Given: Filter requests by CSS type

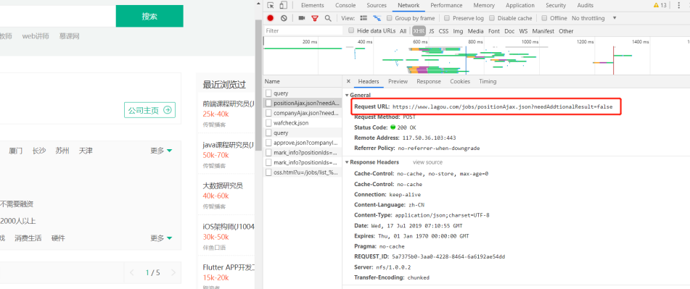Looking at the screenshot, I should (443, 30).
